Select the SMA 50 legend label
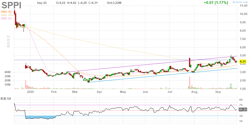The width and height of the screenshot is (251, 126). pyautogui.click(x=6, y=12)
